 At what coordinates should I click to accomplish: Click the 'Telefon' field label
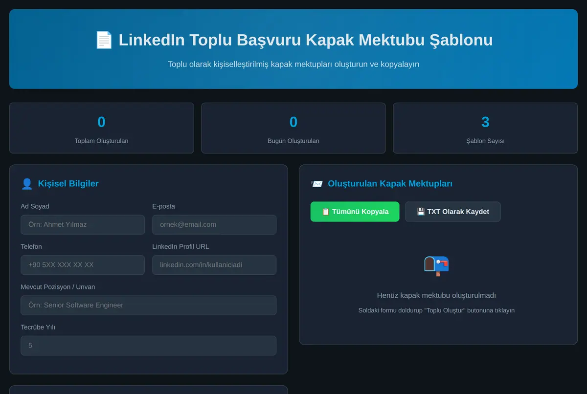pyautogui.click(x=31, y=247)
